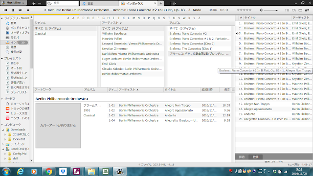This screenshot has height=176, width=313.
Task: Select the Classical genre row
Action: point(65,34)
